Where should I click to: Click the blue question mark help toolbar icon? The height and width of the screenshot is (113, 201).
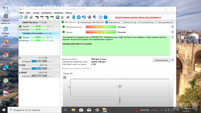100,17
